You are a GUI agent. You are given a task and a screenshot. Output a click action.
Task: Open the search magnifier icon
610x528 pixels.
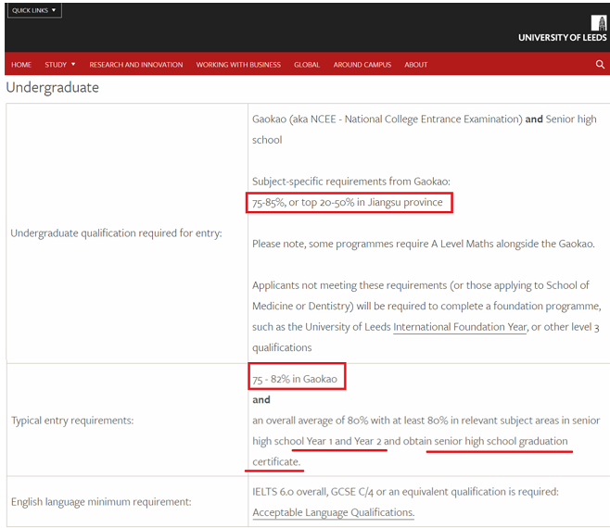coord(600,64)
